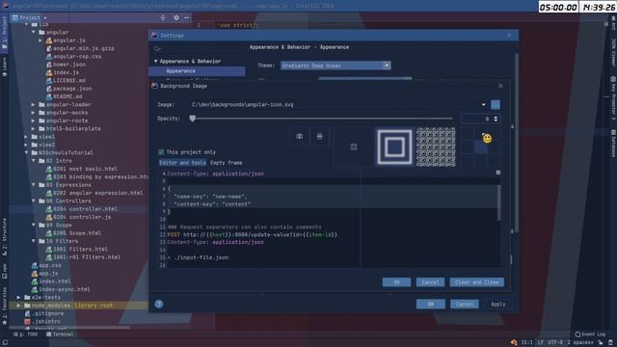
Task: Click the Clear and Close button
Action: pyautogui.click(x=476, y=282)
